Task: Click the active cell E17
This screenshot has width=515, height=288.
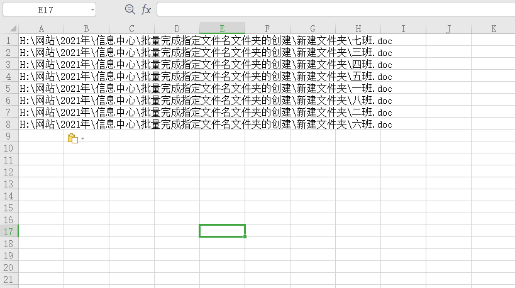Action: pos(222,231)
